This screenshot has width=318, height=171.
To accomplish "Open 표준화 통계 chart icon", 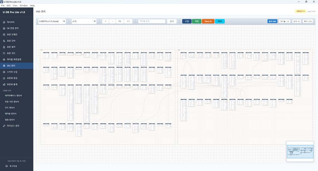I will click(4, 85).
